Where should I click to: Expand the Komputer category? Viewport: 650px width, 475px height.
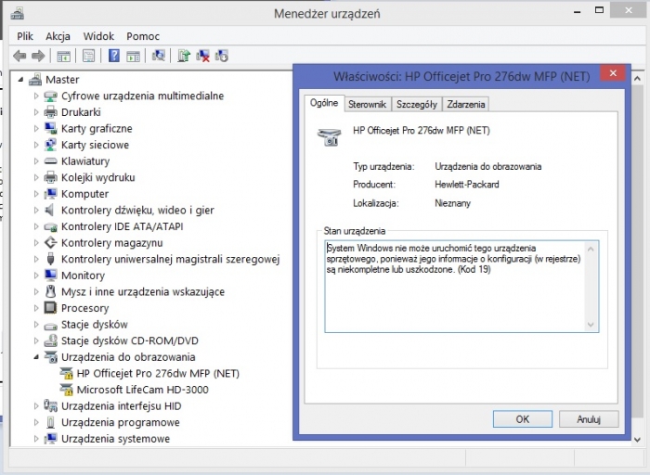[x=36, y=194]
